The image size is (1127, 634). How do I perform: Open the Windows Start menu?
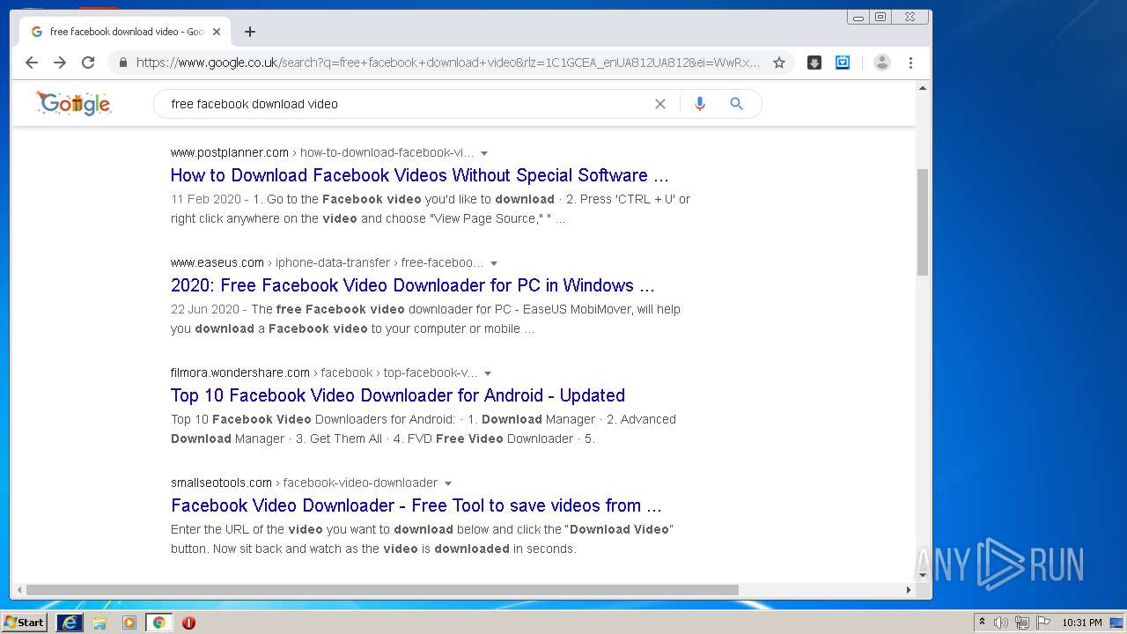tap(24, 623)
